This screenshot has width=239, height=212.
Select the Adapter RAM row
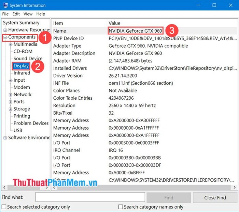(x=144, y=61)
